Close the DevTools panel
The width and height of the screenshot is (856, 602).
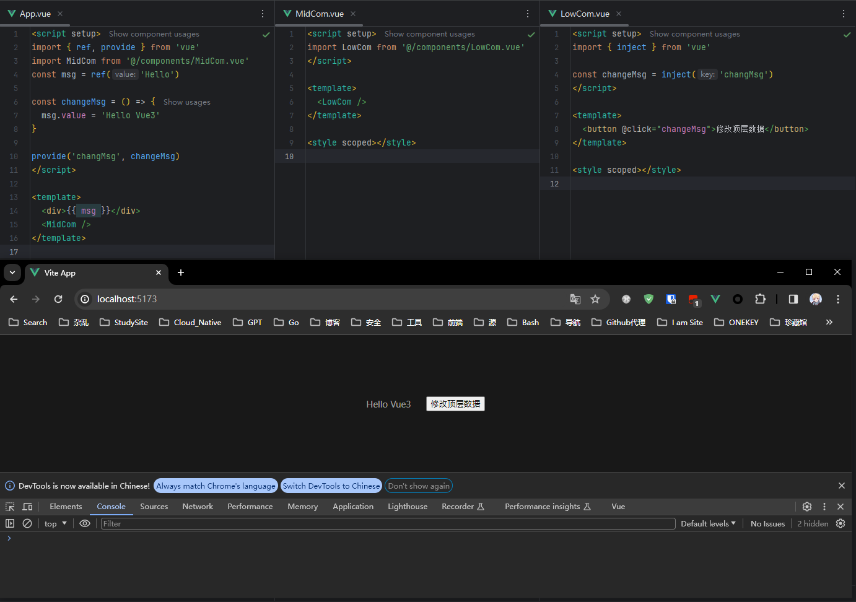(x=841, y=507)
